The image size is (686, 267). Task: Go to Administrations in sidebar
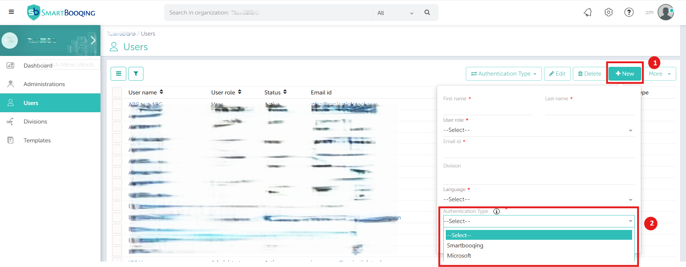[x=44, y=84]
